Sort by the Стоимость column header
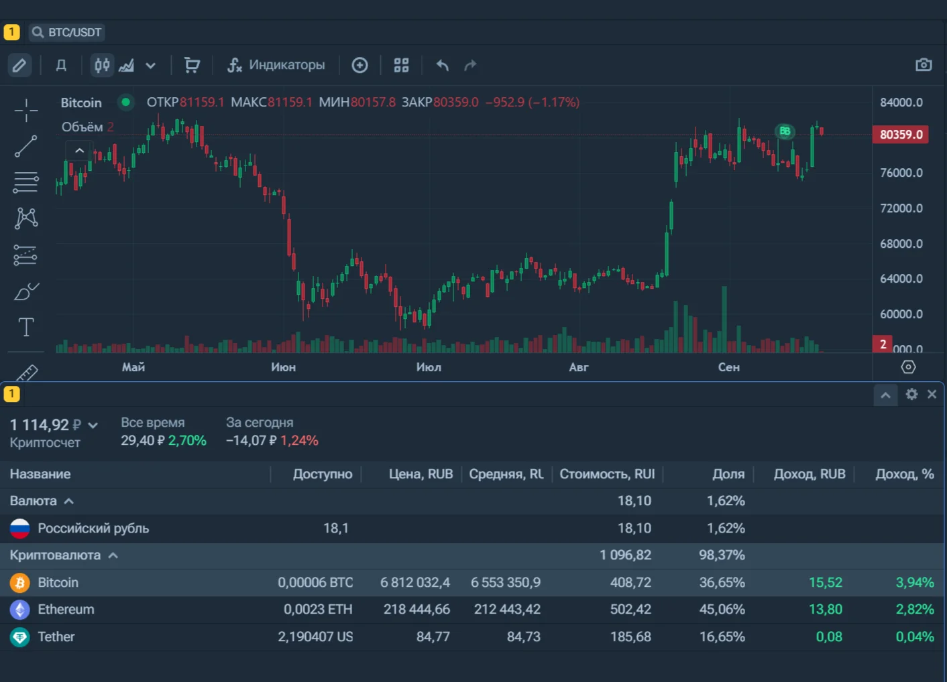Image resolution: width=947 pixels, height=682 pixels. coord(607,474)
